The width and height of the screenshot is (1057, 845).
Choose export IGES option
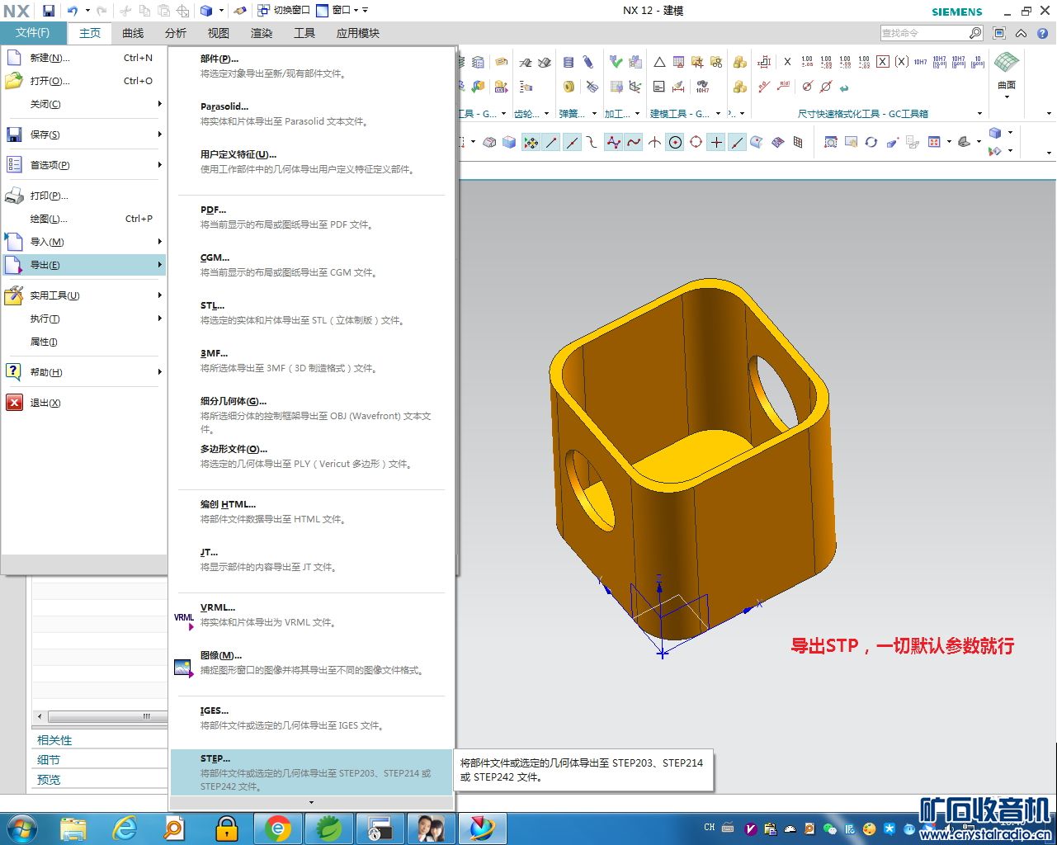(x=311, y=718)
